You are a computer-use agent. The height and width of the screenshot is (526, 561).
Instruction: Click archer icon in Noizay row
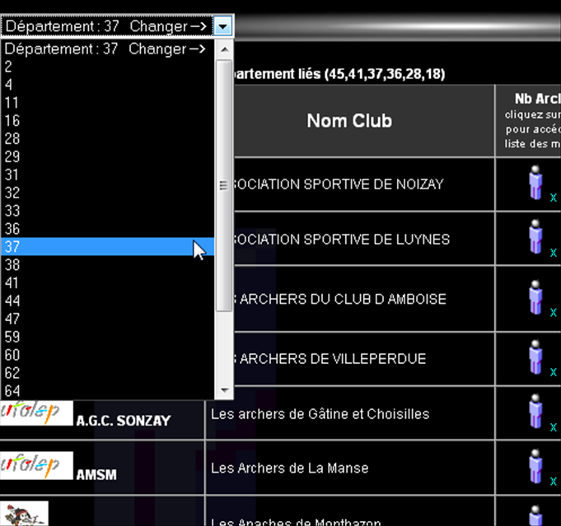pos(536,183)
